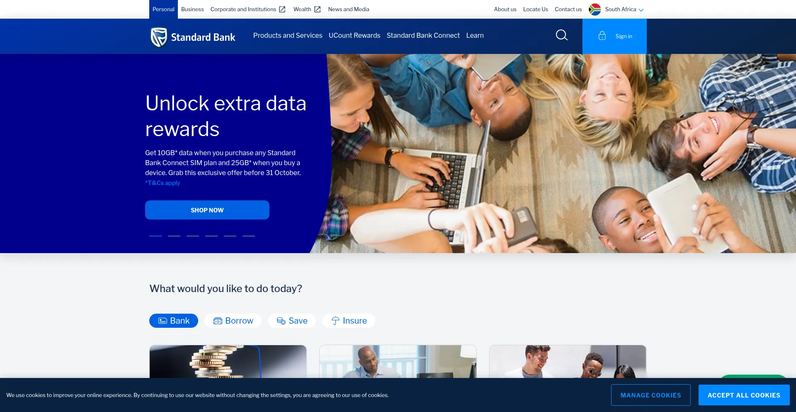The width and height of the screenshot is (796, 412).
Task: Select the Bank category pill
Action: (x=174, y=321)
